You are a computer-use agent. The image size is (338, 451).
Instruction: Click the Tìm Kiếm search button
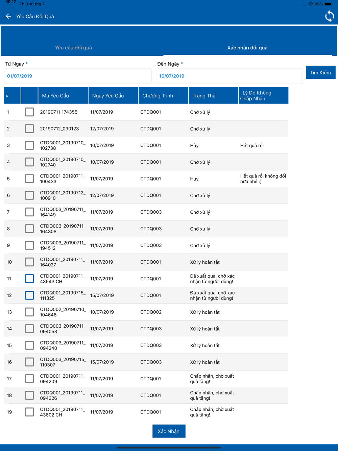point(320,72)
